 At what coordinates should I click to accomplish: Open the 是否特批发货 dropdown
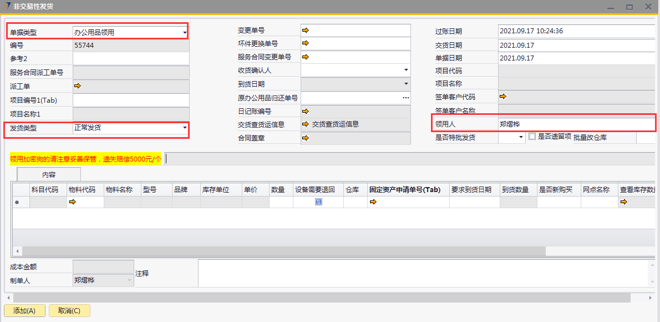[521, 137]
